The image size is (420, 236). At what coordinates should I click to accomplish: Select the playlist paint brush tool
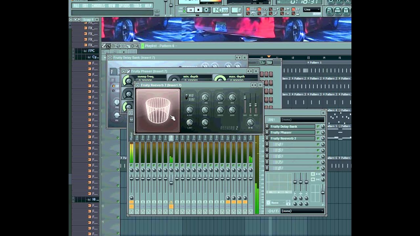pos(108,46)
